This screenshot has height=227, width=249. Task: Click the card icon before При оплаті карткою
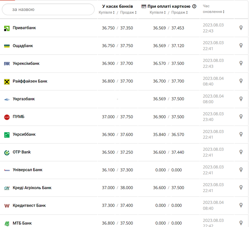tap(144, 6)
